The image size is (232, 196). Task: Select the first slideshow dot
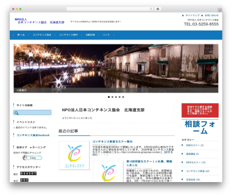(109, 97)
